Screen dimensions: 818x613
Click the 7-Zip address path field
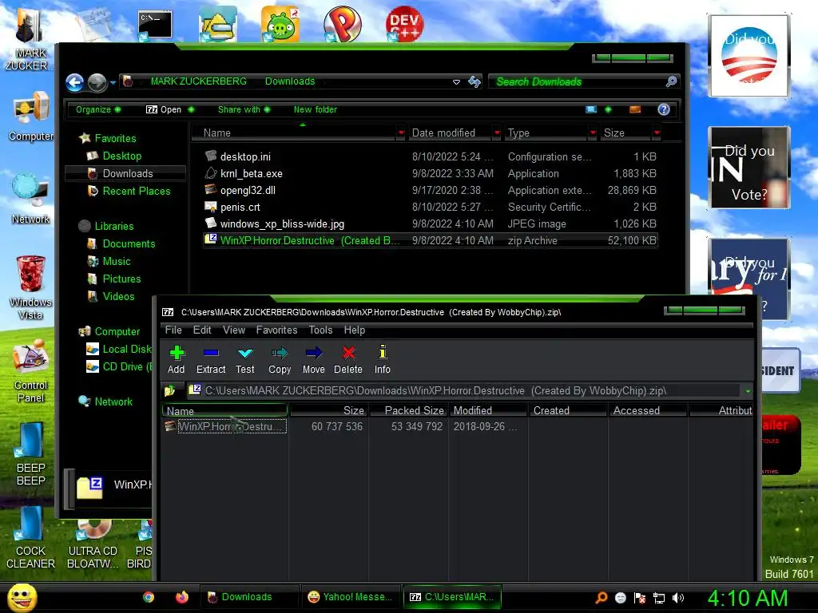(x=462, y=390)
